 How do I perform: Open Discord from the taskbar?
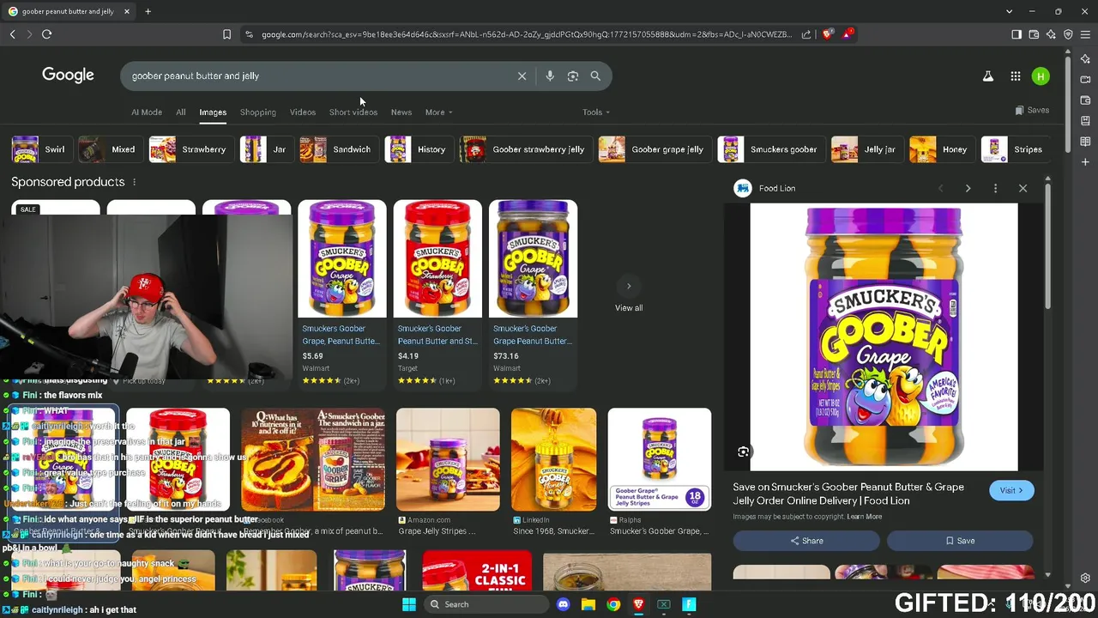coord(563,604)
